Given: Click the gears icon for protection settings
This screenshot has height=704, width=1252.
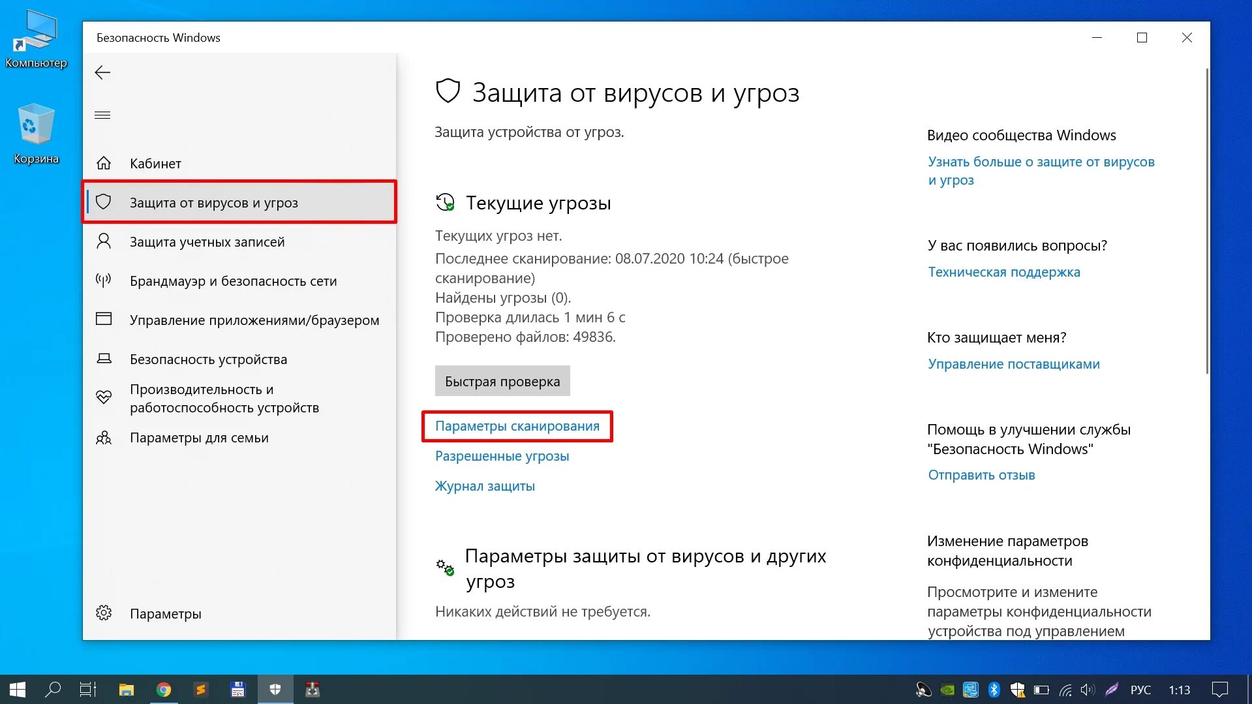Looking at the screenshot, I should click(445, 567).
